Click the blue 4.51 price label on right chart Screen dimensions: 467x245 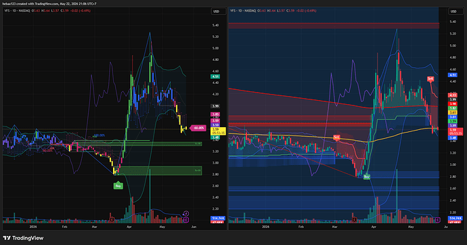pos(453,75)
